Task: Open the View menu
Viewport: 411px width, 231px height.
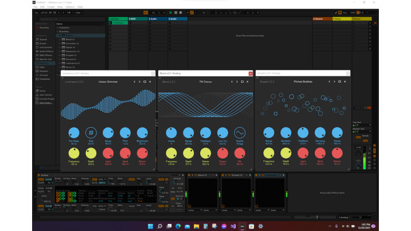Action: click(x=60, y=7)
